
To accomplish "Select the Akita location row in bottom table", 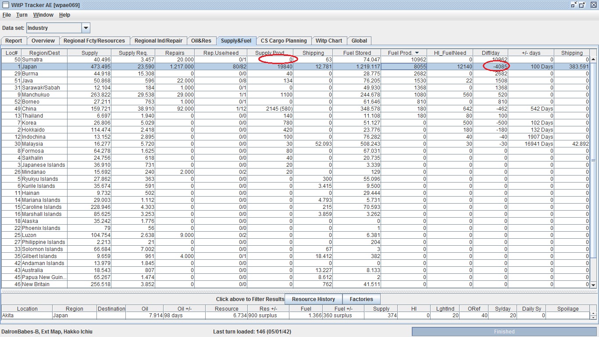I will 296,315.
